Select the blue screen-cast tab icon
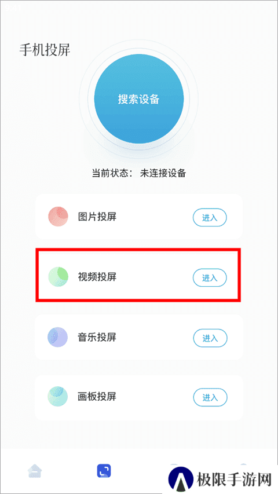Image resolution: width=278 pixels, height=494 pixels. pyautogui.click(x=104, y=471)
